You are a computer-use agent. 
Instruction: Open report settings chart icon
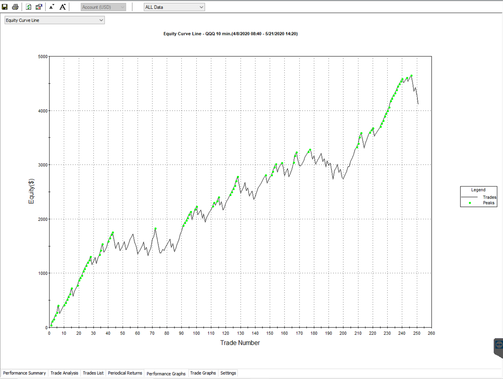pyautogui.click(x=39, y=7)
